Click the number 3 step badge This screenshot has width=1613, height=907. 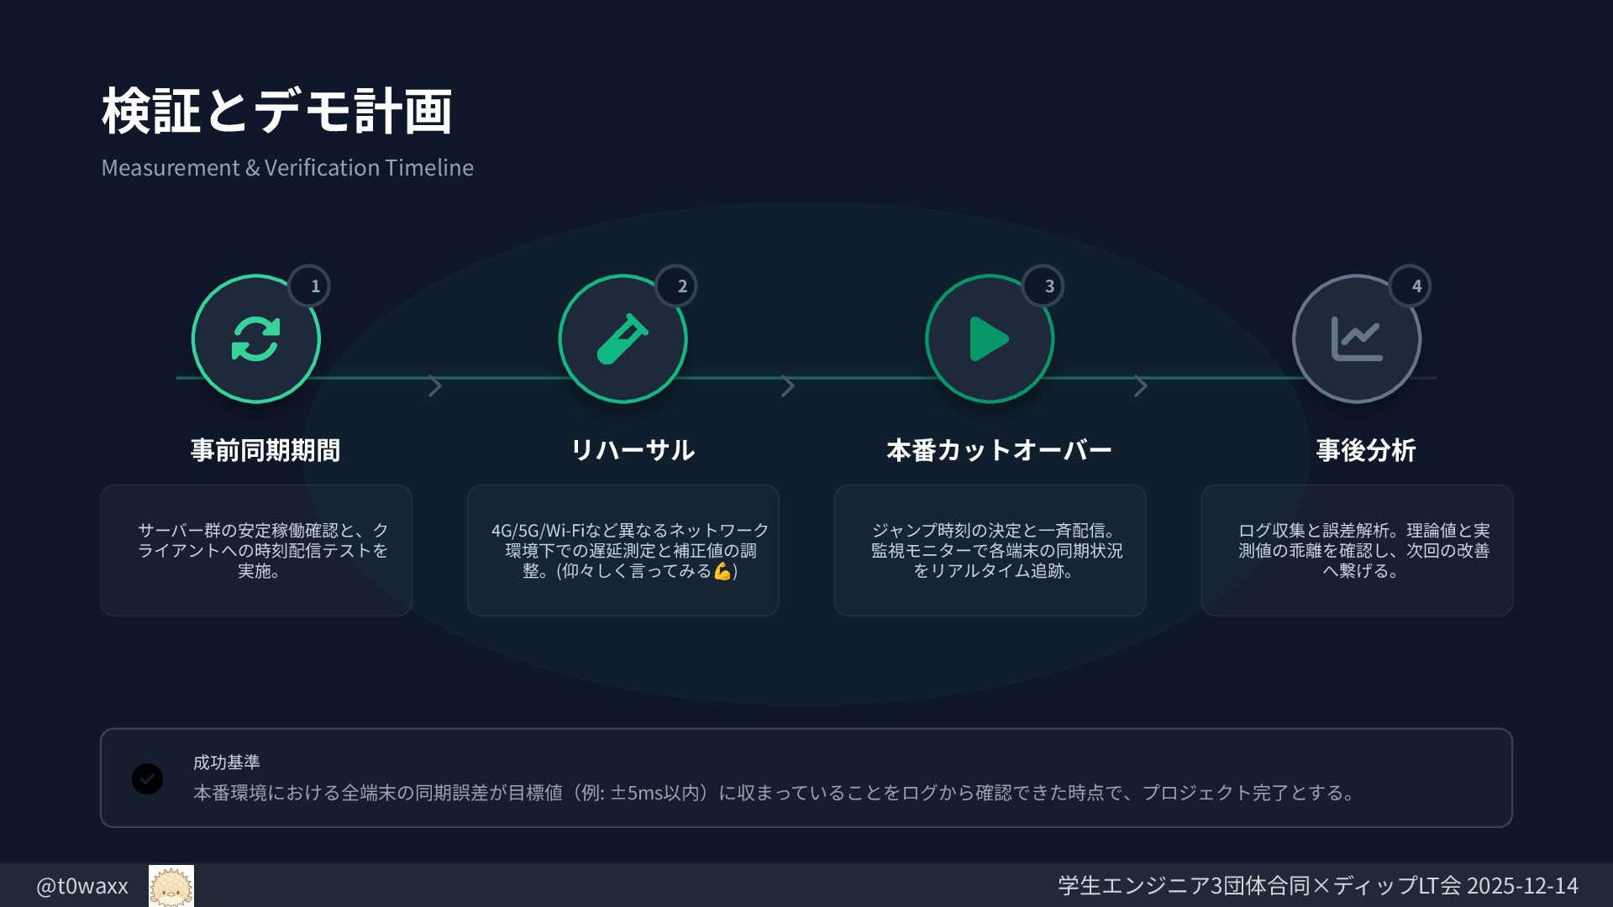[1044, 286]
